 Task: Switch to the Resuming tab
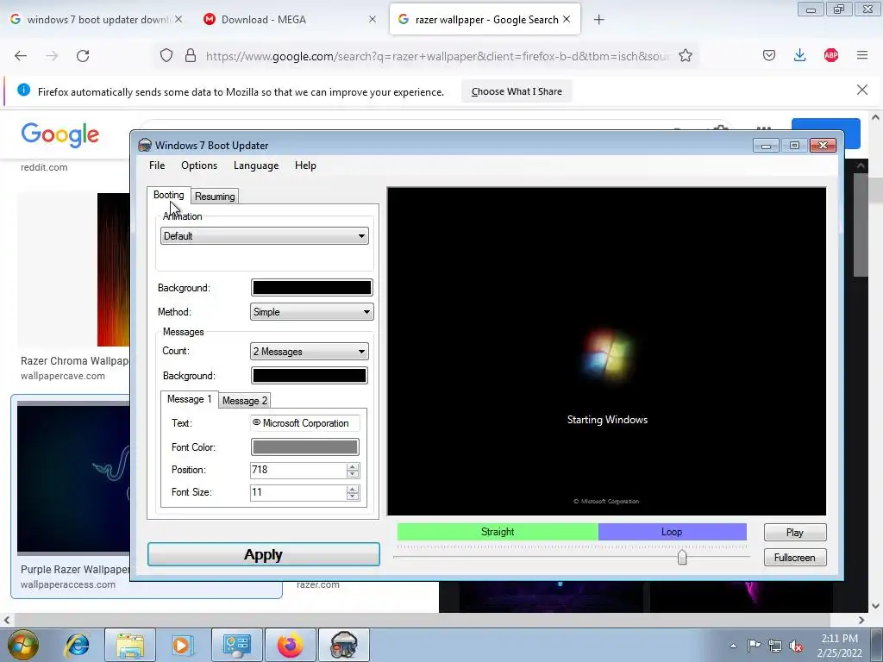tap(215, 197)
